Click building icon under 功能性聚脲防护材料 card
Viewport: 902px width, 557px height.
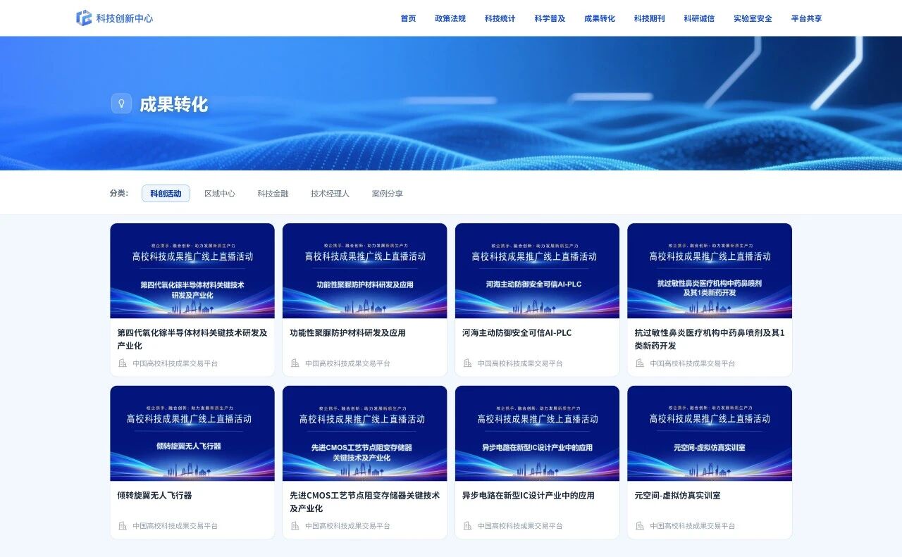tap(295, 363)
